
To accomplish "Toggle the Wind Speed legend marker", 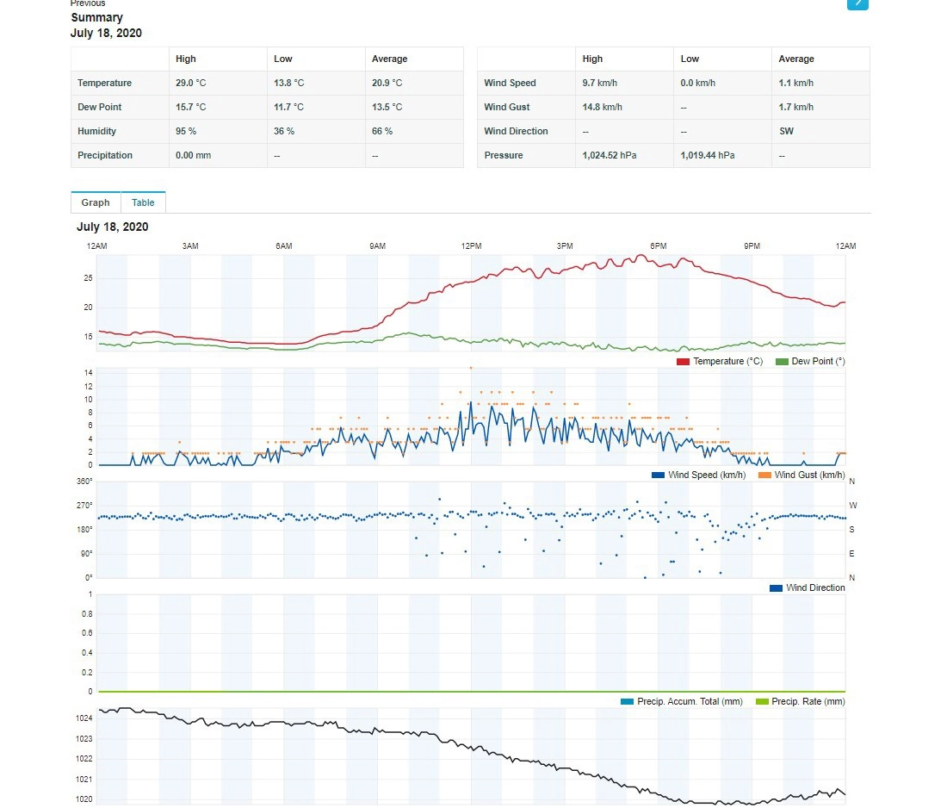I will pyautogui.click(x=658, y=475).
